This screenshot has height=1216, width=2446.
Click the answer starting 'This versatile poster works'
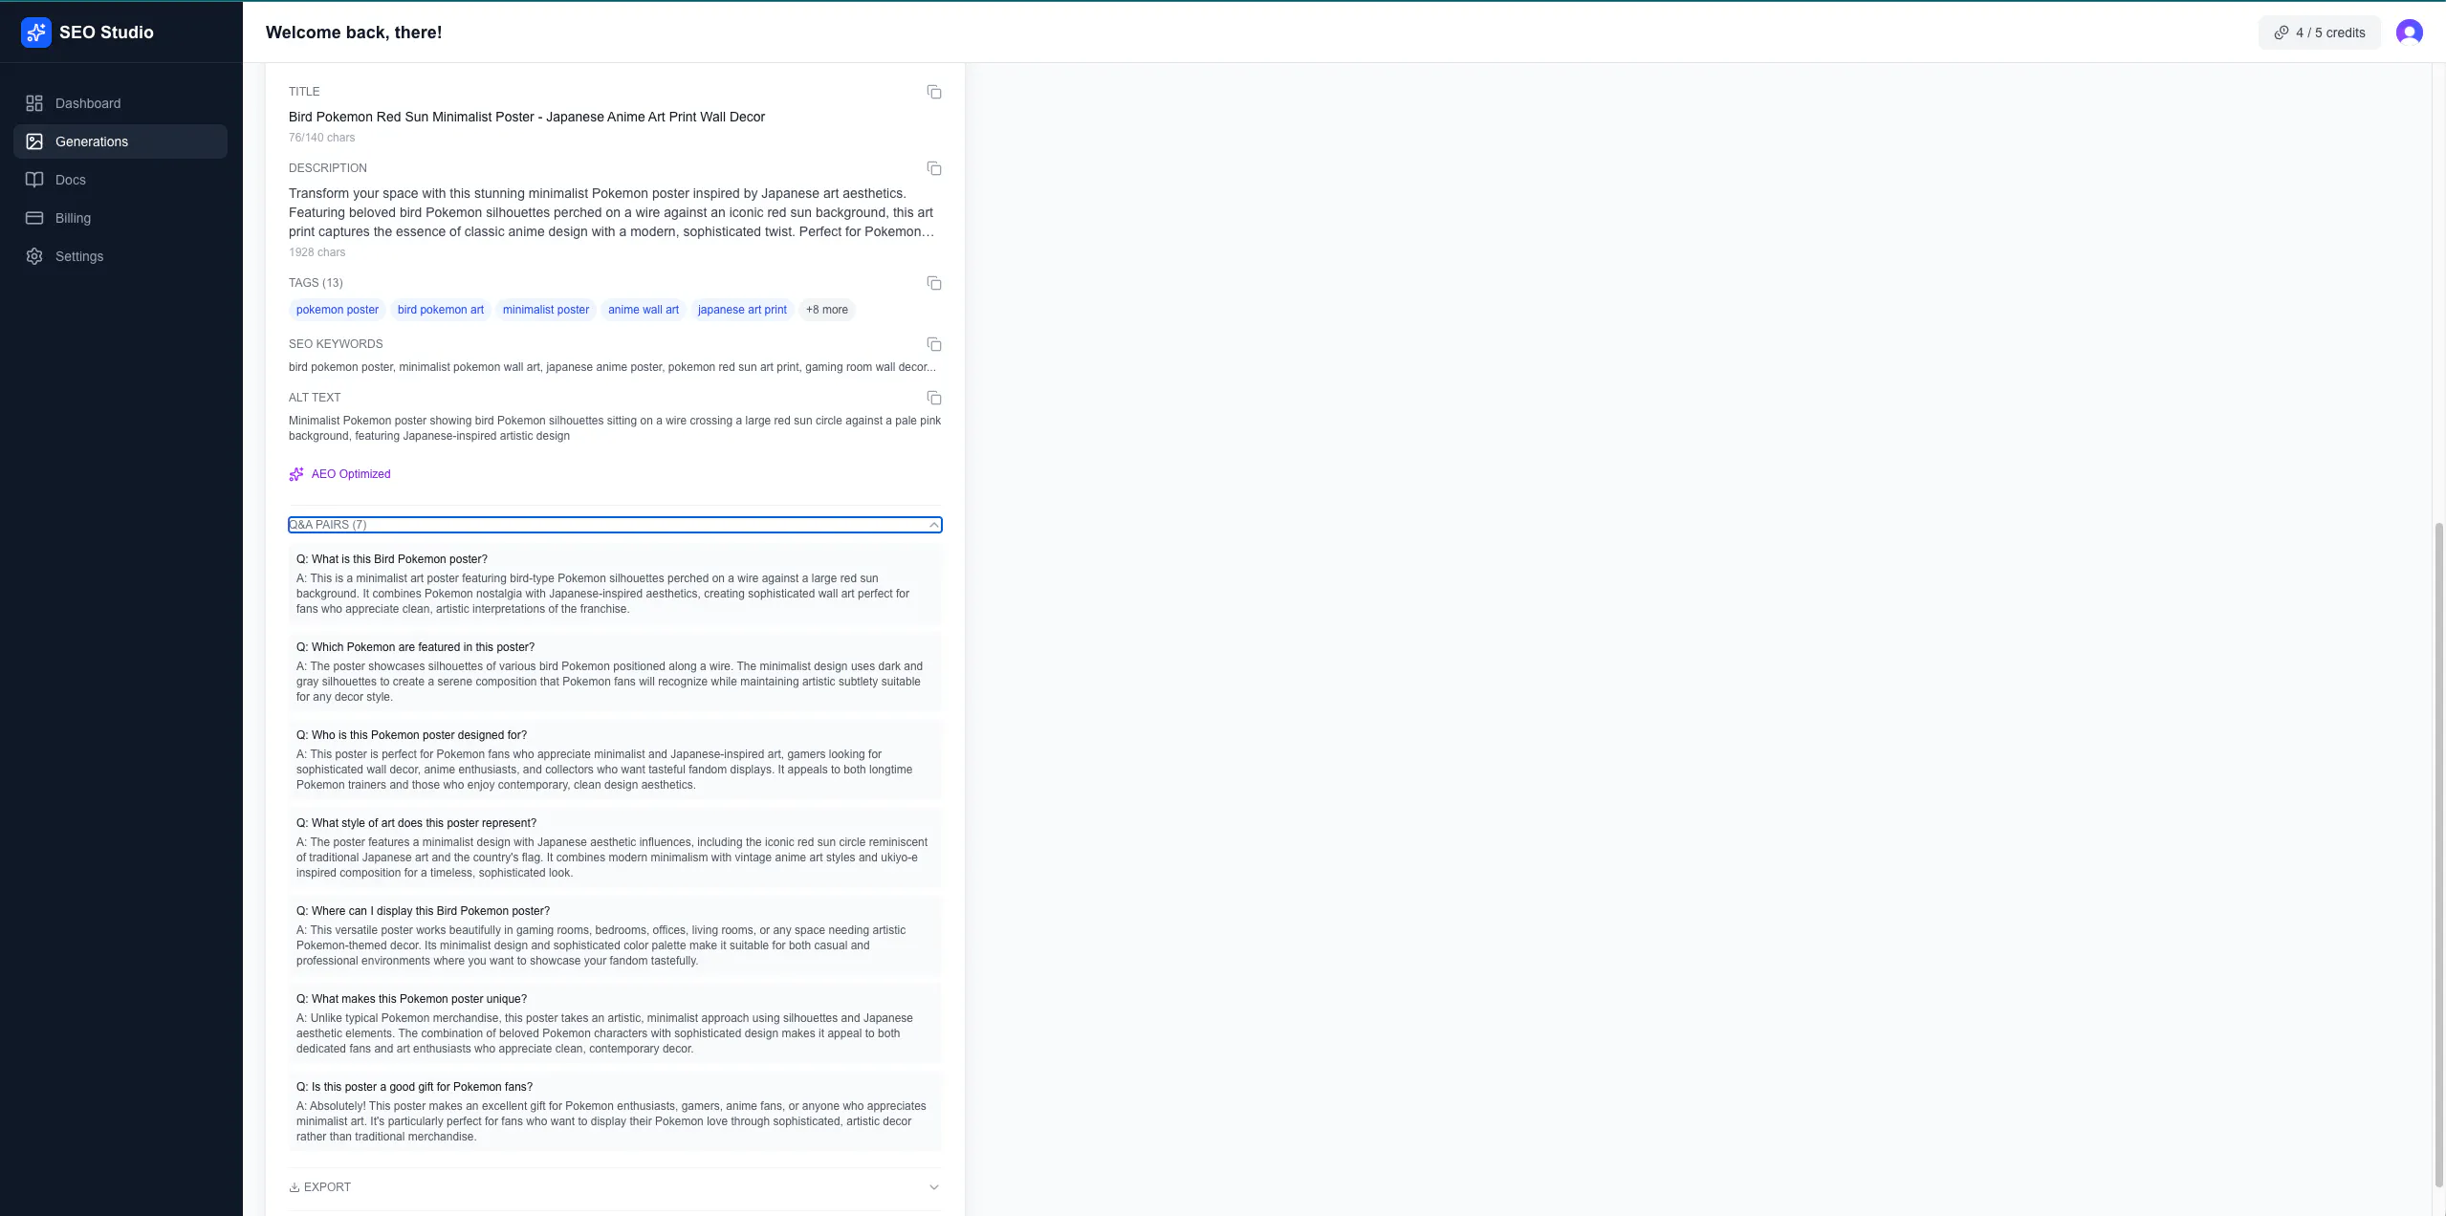601,945
